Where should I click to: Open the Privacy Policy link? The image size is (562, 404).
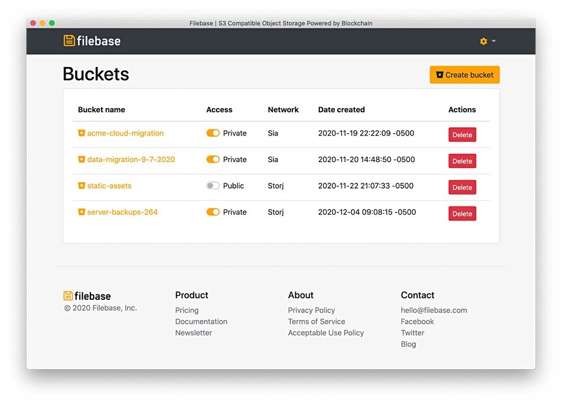311,310
